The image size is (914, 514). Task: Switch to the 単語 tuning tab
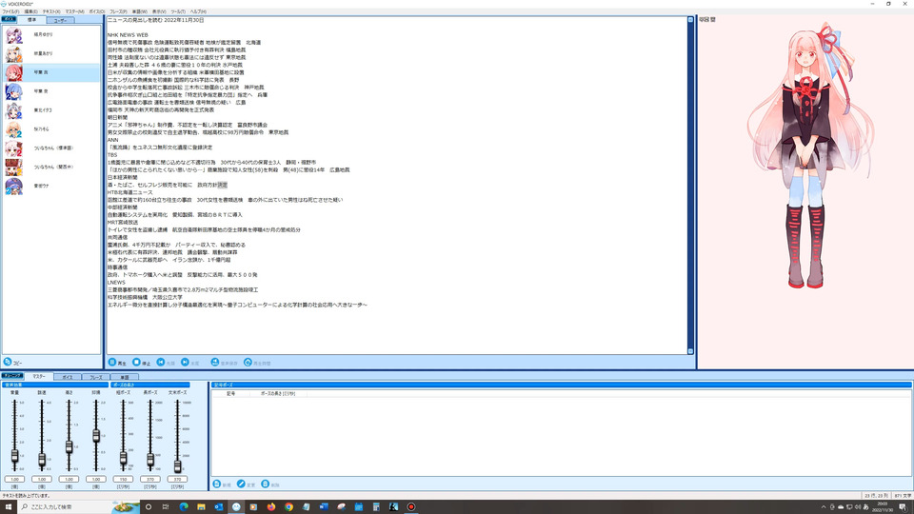click(x=124, y=377)
